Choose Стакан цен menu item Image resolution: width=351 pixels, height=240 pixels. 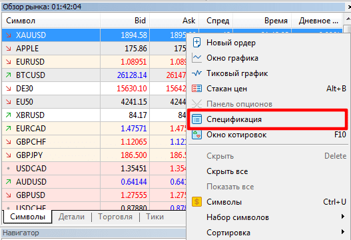268,89
